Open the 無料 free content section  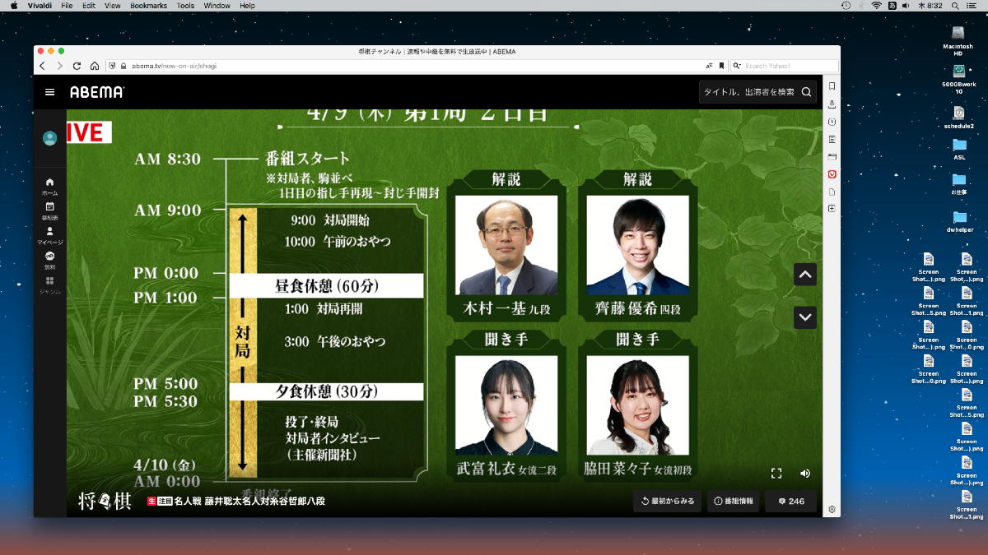coord(49,261)
